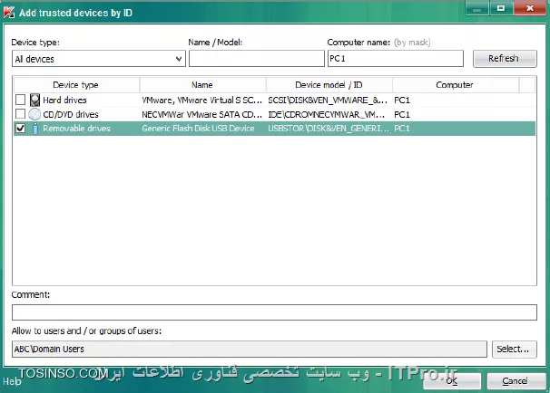The width and height of the screenshot is (550, 393).
Task: Click the IDE\CDROMNECVMWAR device ID cell
Action: coord(327,114)
